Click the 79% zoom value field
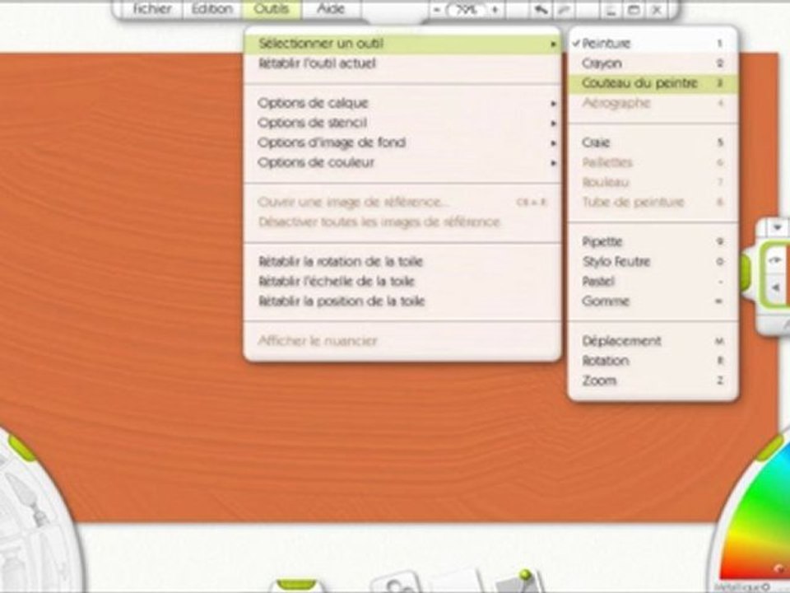Screen dimensions: 790x593 coord(466,10)
